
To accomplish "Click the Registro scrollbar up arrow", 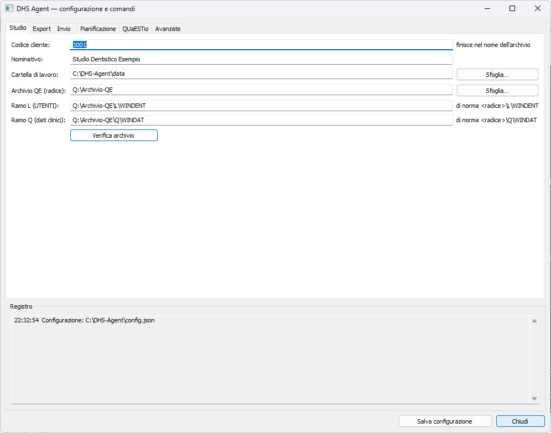I will tap(534, 321).
